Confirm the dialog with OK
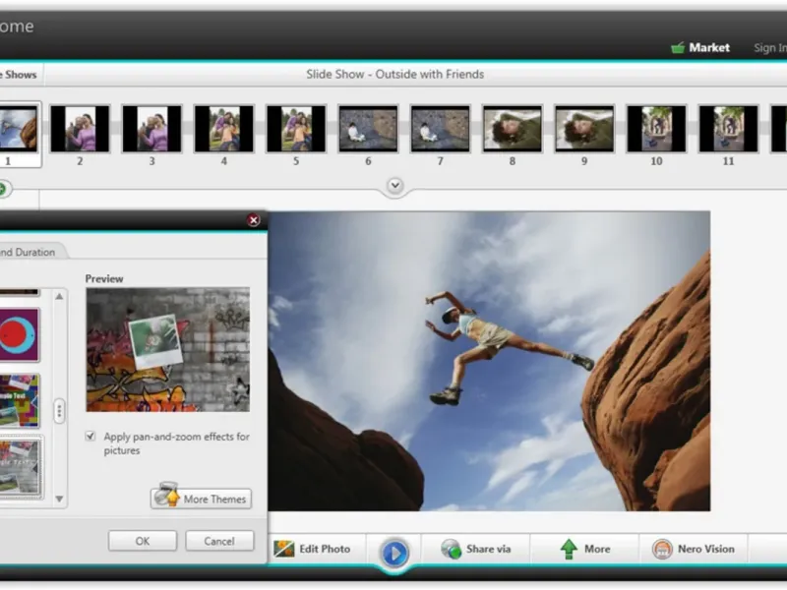 (x=143, y=541)
